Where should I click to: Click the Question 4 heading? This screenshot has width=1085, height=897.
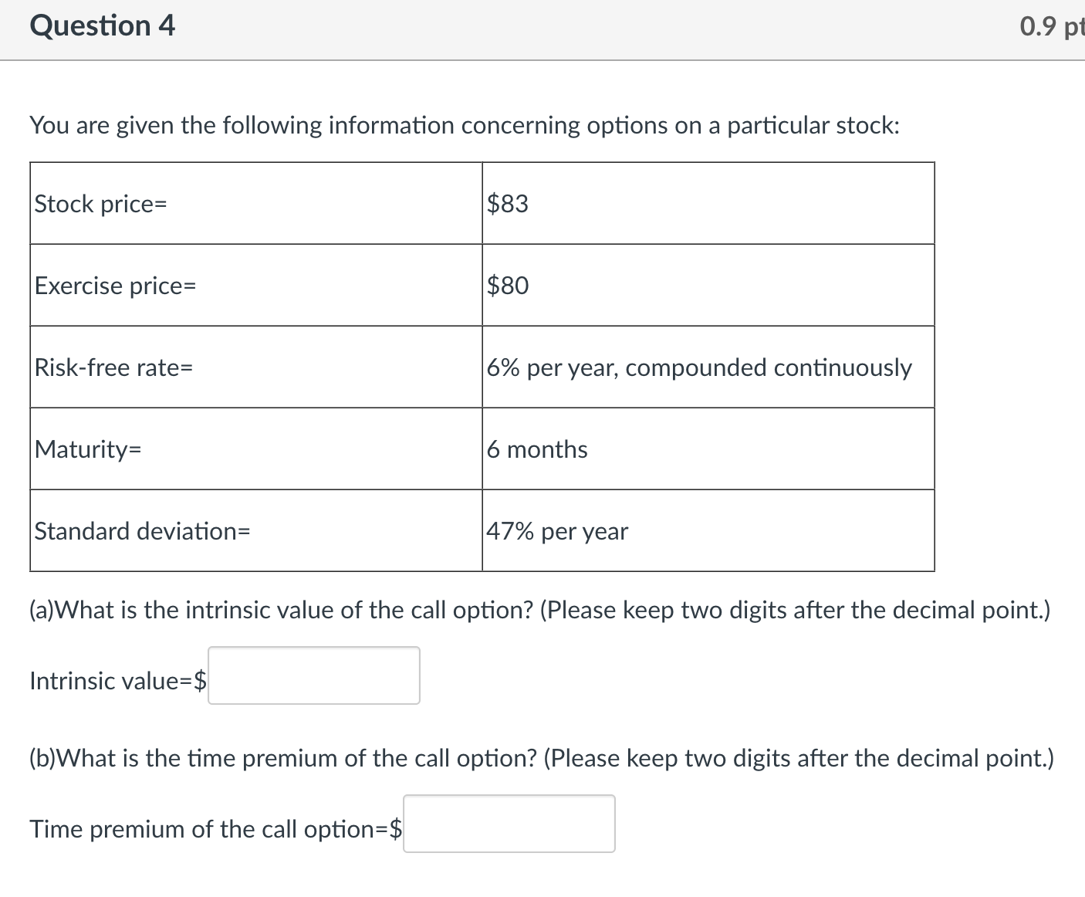[103, 26]
